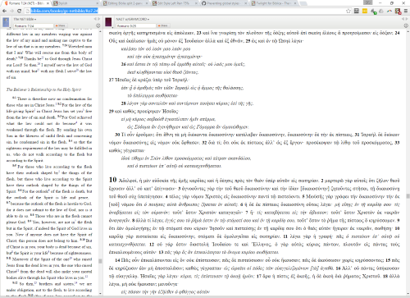The image size is (410, 298).
Task: Switch to the Editing Biblia split tab
Action: 125,3
